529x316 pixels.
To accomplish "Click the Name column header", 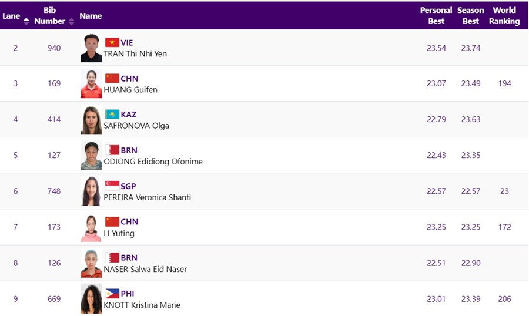I will (91, 16).
